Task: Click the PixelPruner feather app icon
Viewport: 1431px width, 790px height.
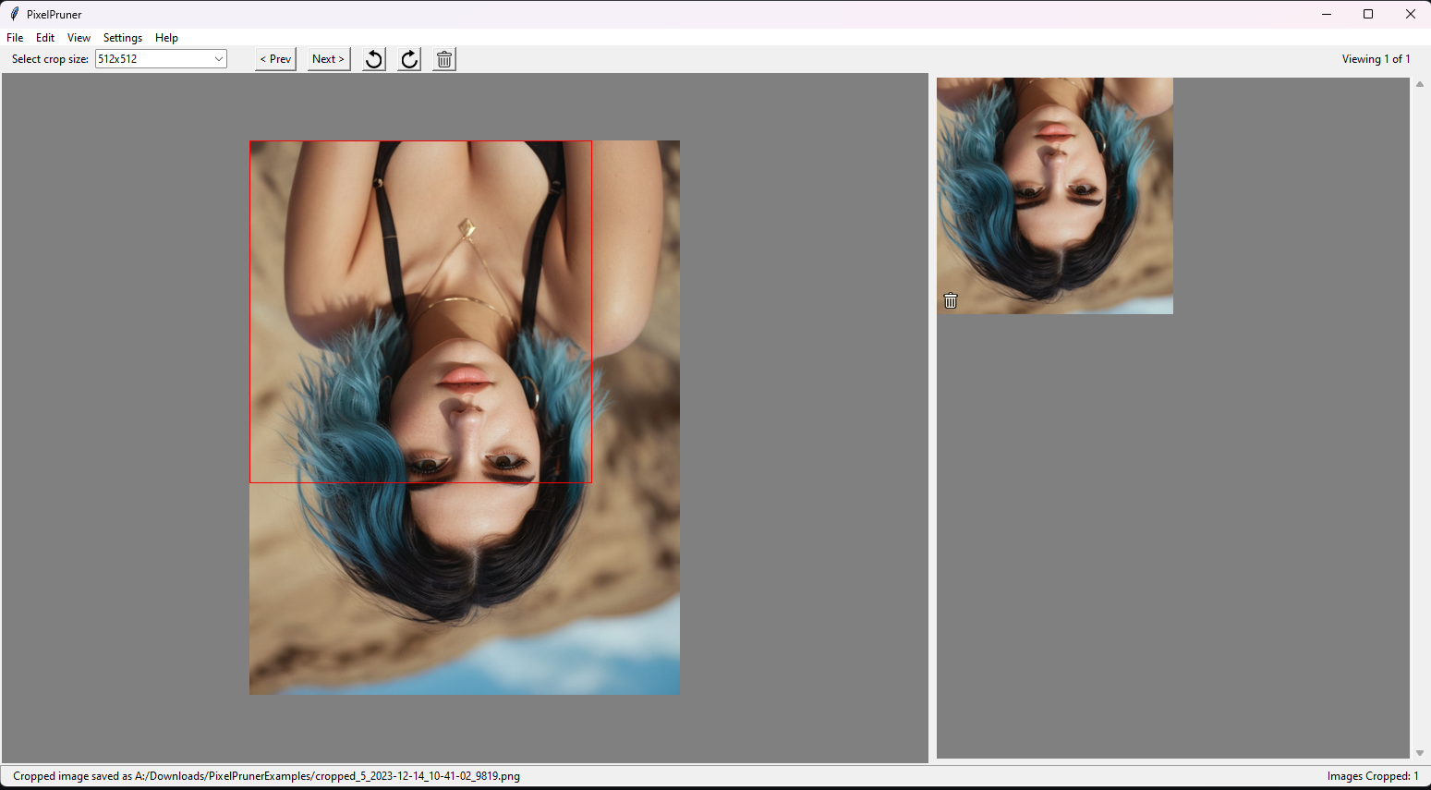Action: coord(14,14)
